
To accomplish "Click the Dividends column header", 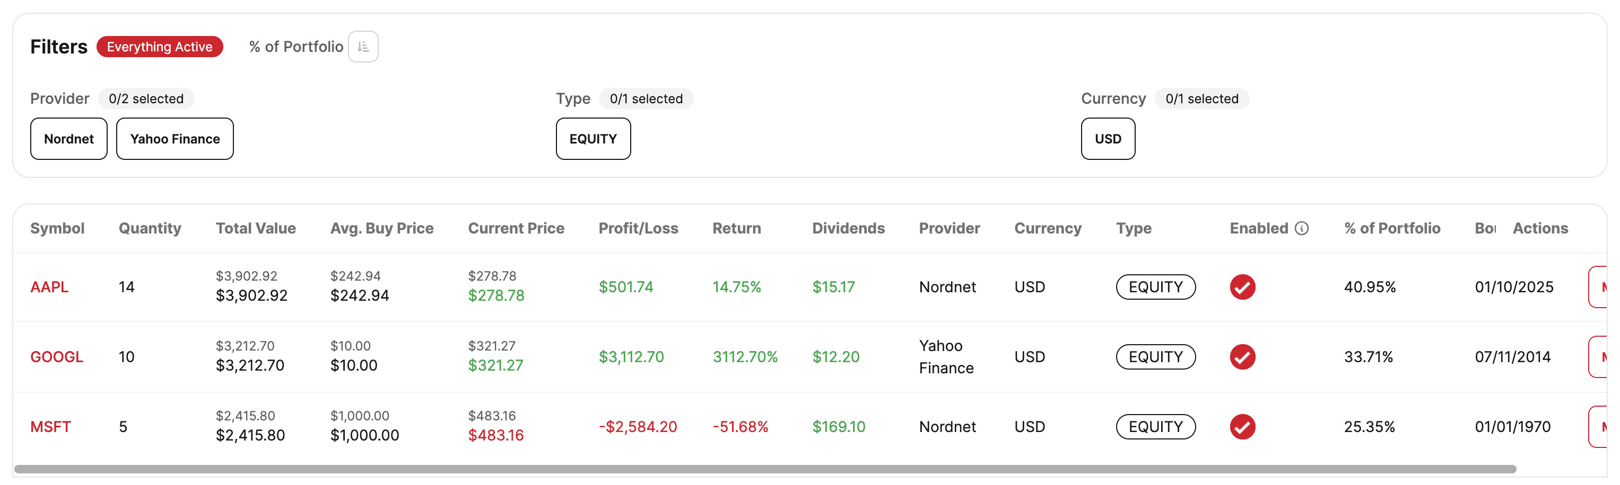I will pos(848,228).
